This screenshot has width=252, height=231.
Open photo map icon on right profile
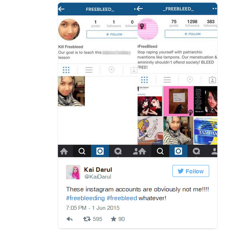[x=190, y=80]
